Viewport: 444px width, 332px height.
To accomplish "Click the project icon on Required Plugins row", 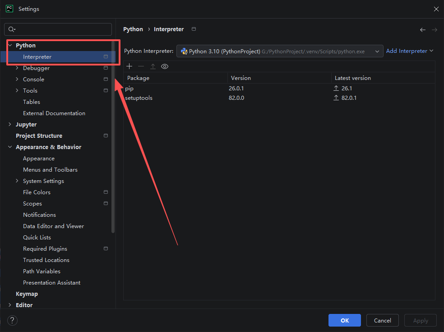I will (x=106, y=248).
